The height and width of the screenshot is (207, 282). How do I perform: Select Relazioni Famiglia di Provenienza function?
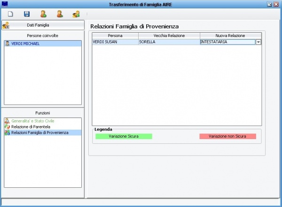point(43,133)
